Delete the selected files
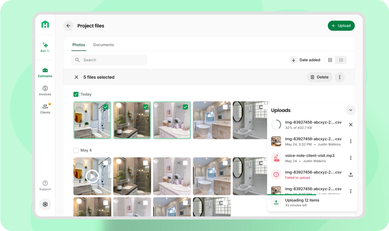Image resolution: width=389 pixels, height=231 pixels. coord(320,77)
